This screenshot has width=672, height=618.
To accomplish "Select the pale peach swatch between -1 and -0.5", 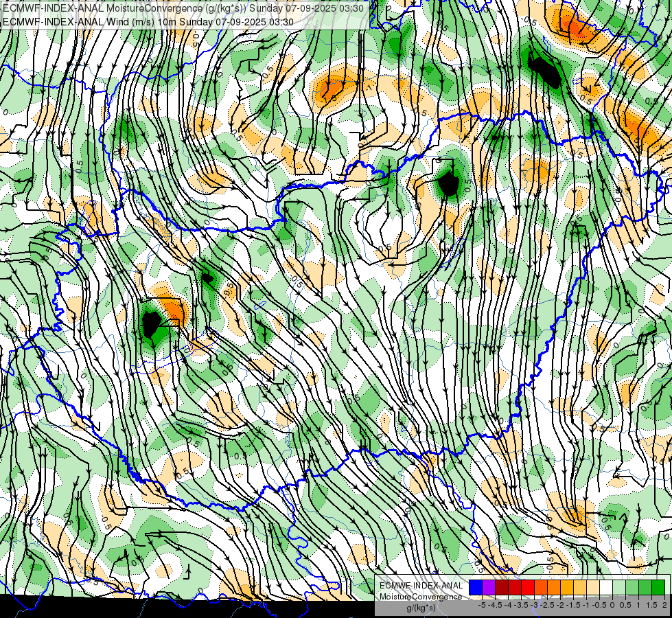I will tap(594, 587).
